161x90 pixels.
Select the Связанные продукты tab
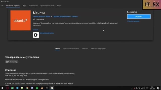click(98, 49)
